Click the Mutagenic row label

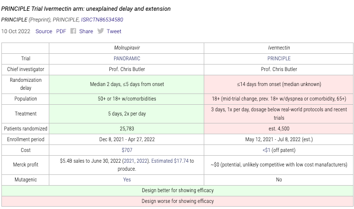(x=25, y=180)
